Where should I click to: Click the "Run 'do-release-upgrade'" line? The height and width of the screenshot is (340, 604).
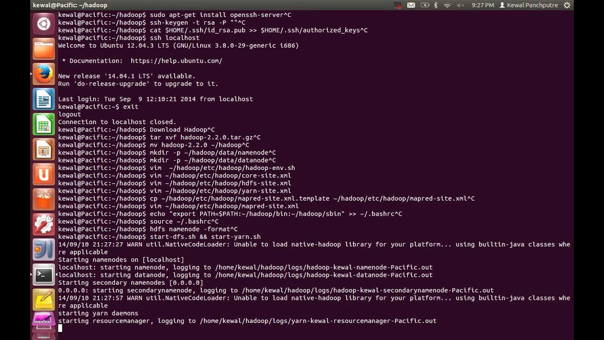pos(138,84)
